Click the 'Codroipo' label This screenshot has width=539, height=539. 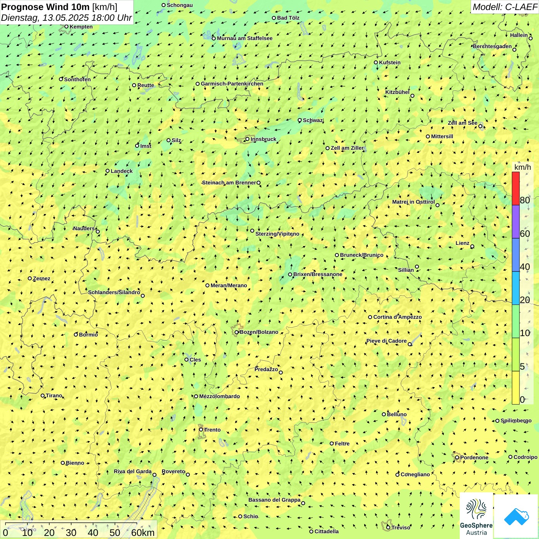pos(526,457)
